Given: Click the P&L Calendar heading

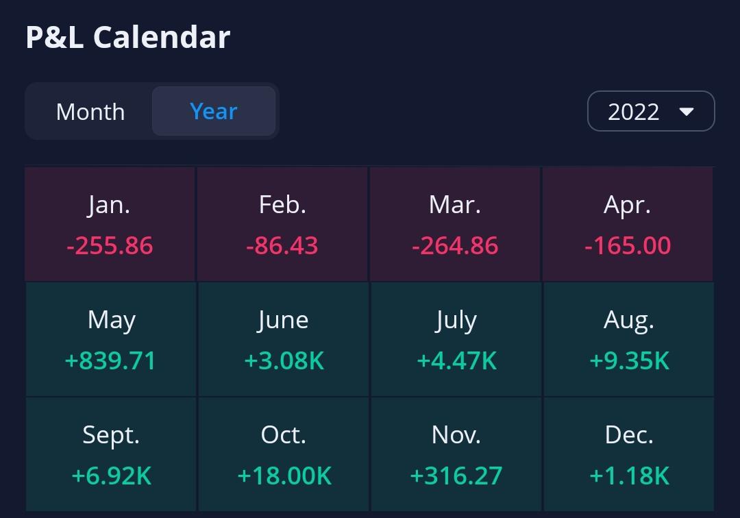Looking at the screenshot, I should (128, 37).
